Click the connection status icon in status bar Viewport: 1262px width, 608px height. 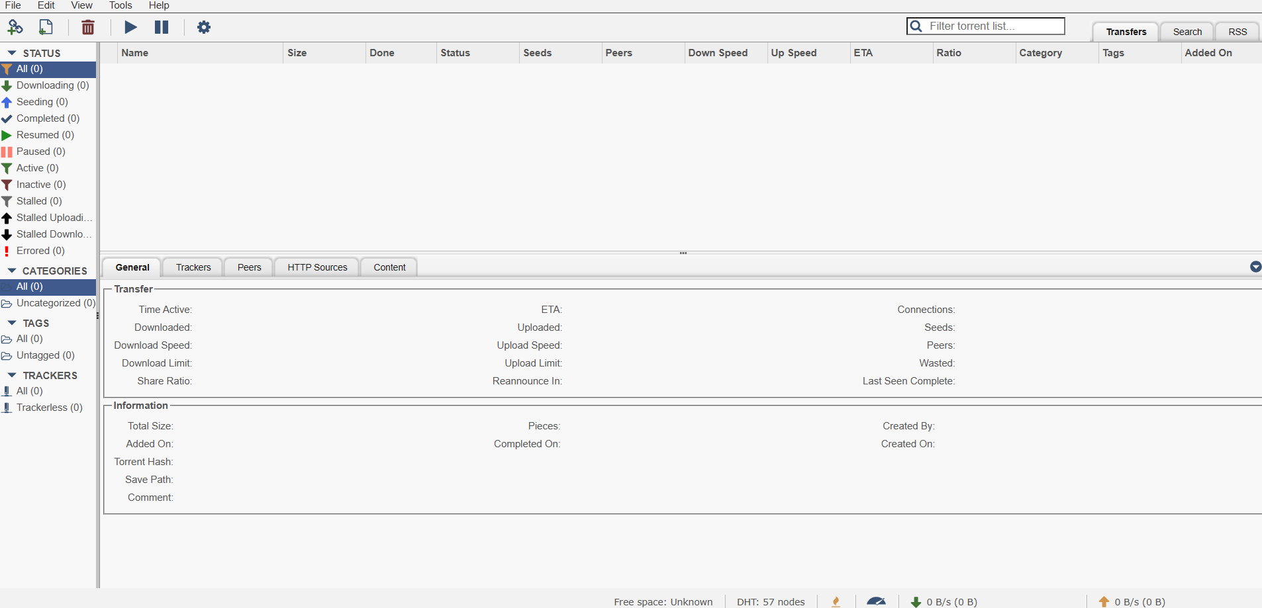(x=836, y=601)
